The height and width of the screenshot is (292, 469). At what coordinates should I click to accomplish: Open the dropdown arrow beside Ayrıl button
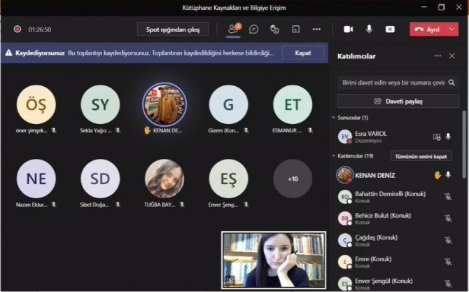453,29
